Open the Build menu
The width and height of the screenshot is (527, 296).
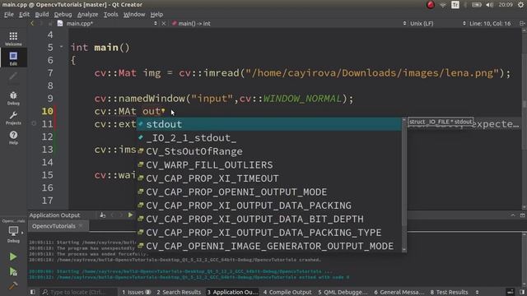42,15
